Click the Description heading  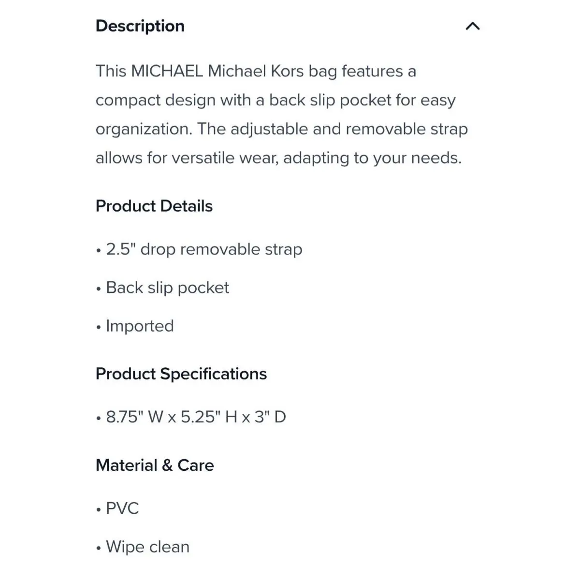pos(140,26)
